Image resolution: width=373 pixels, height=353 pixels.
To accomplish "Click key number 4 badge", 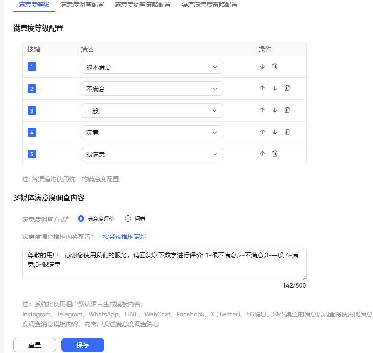I will point(32,133).
